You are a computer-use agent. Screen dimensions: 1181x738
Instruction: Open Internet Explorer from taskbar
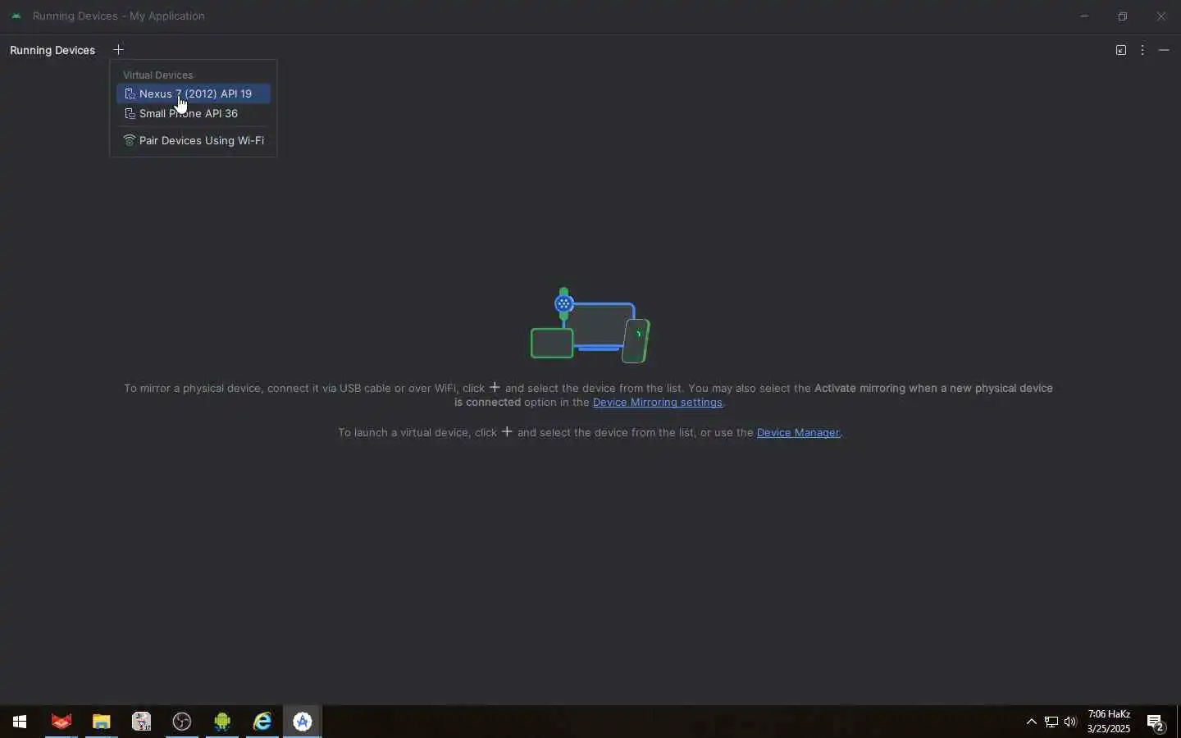tap(262, 722)
